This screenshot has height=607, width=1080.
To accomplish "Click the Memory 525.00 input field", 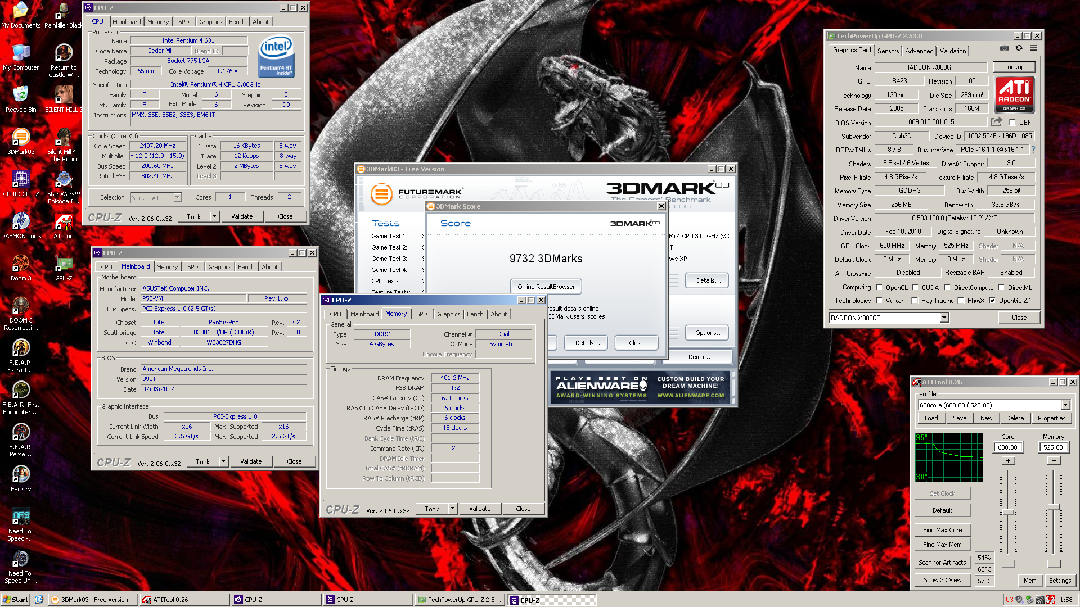I will point(1053,447).
